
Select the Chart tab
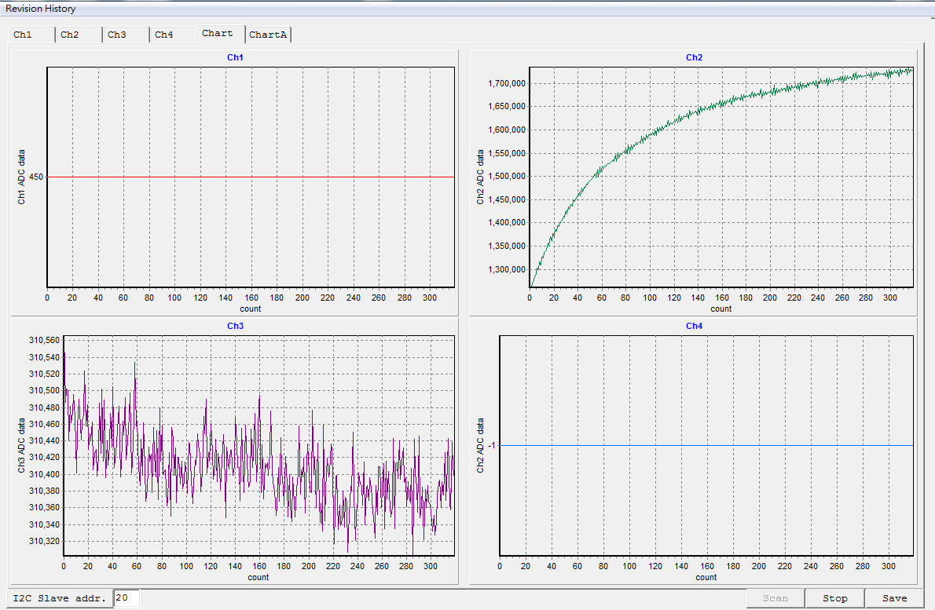pos(221,33)
